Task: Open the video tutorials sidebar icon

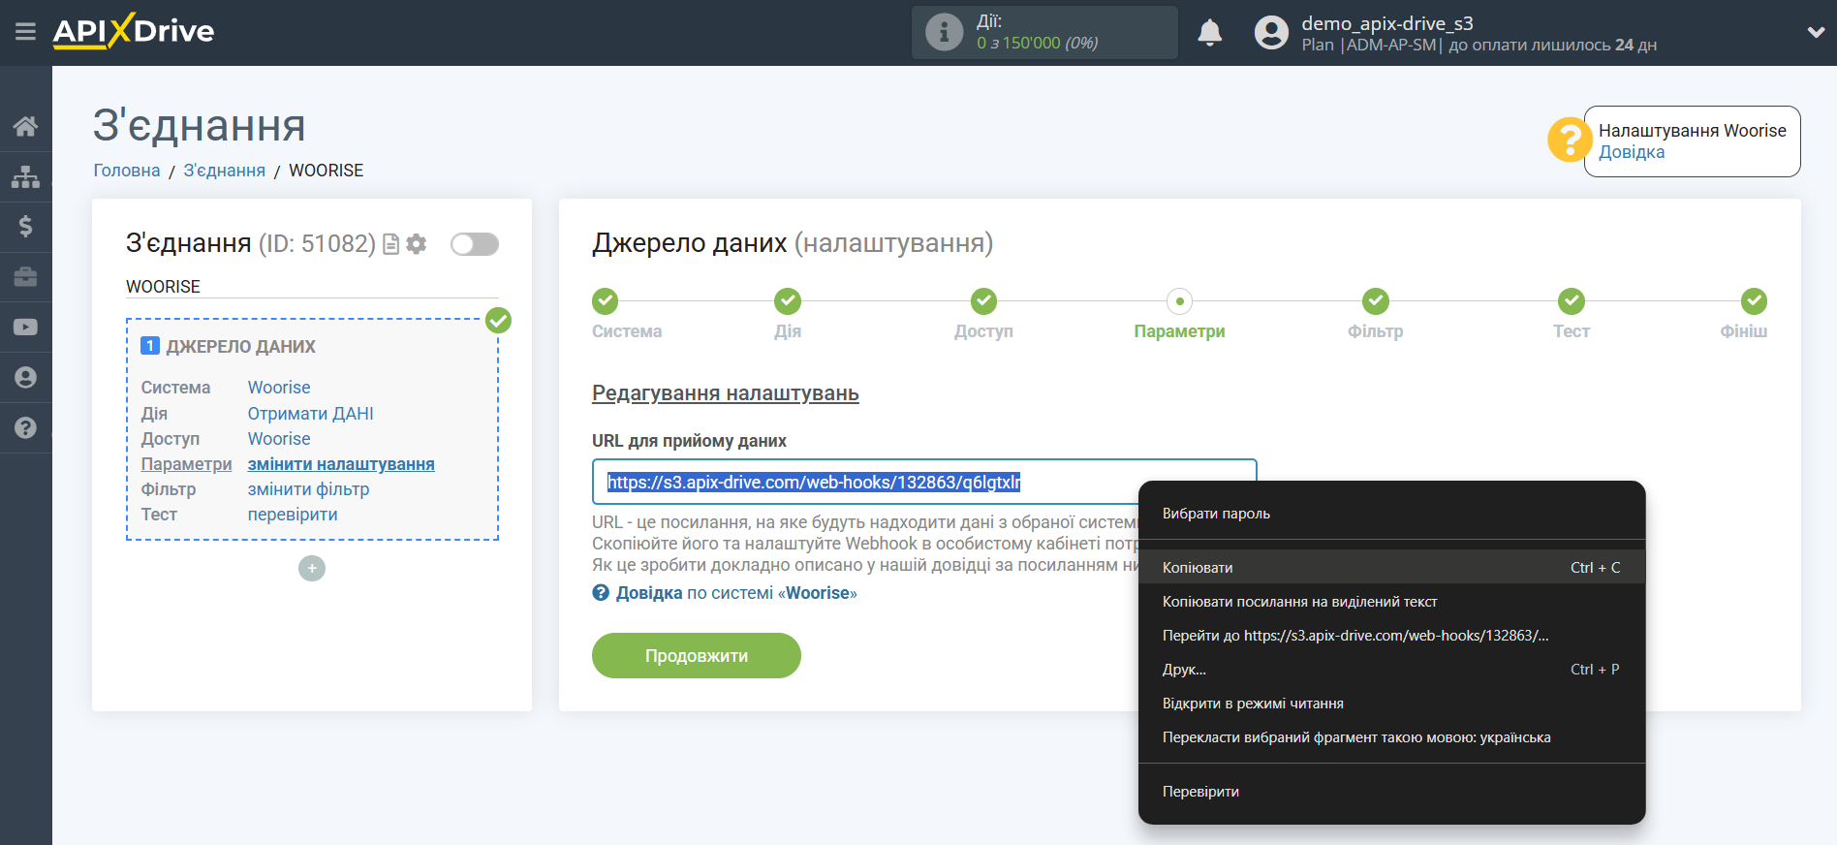Action: coord(26,328)
